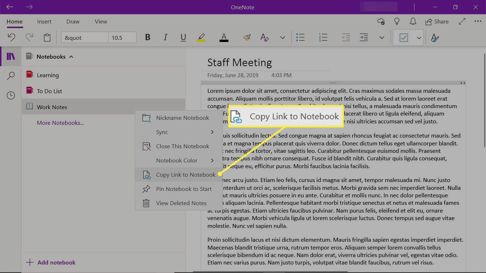This screenshot has width=486, height=273.
Task: Show the navigation panes books icon
Action: (x=11, y=57)
